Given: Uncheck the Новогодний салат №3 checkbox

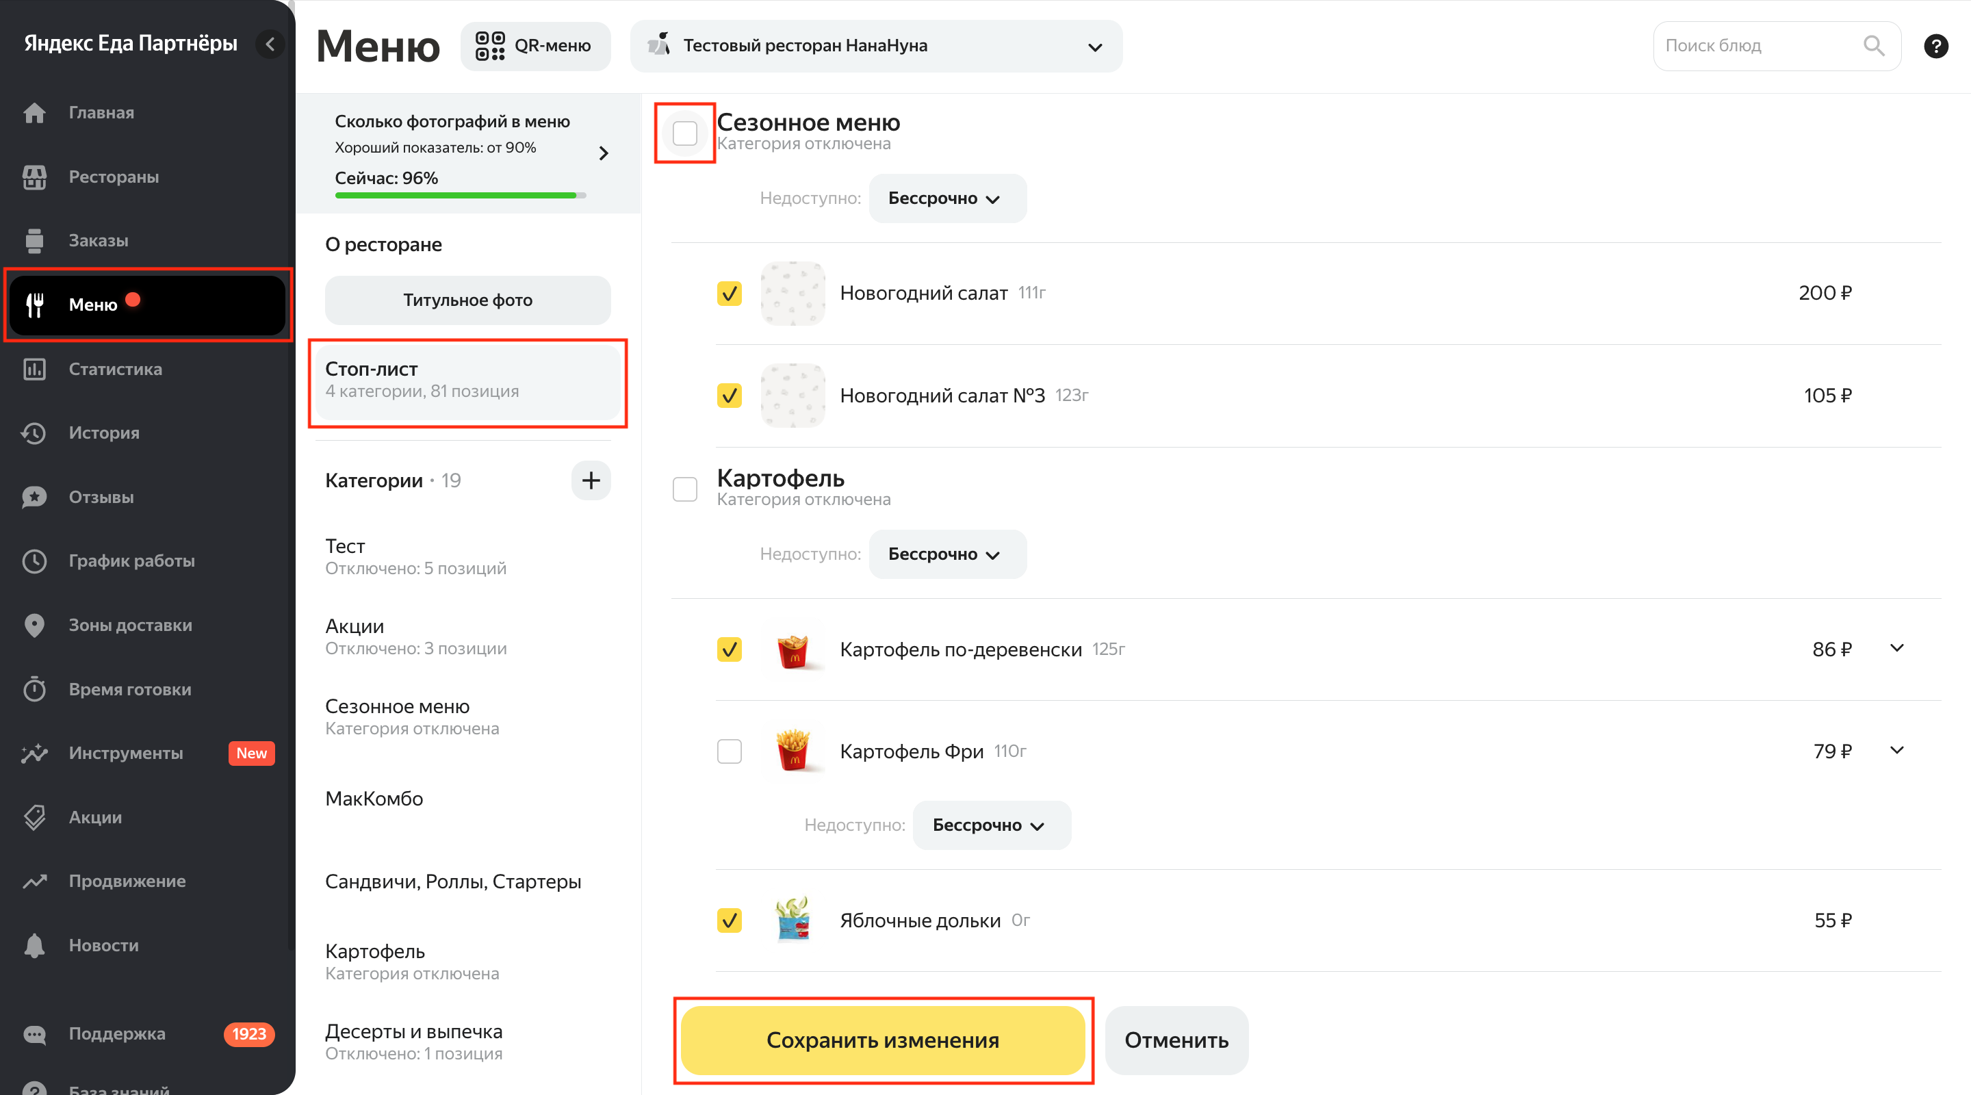Looking at the screenshot, I should [729, 396].
